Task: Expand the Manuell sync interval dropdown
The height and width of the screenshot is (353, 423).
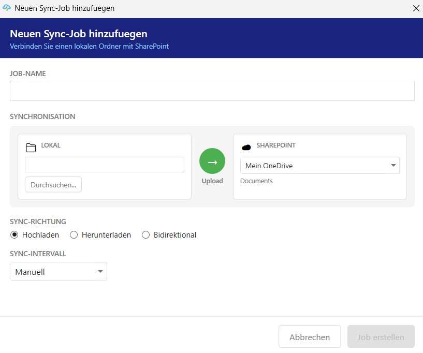Action: coord(59,272)
